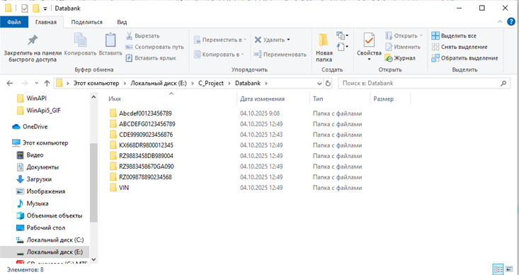Viewport: 519px width, 275px height.
Task: Click navigation pane scroll-down arrow
Action: point(93,259)
